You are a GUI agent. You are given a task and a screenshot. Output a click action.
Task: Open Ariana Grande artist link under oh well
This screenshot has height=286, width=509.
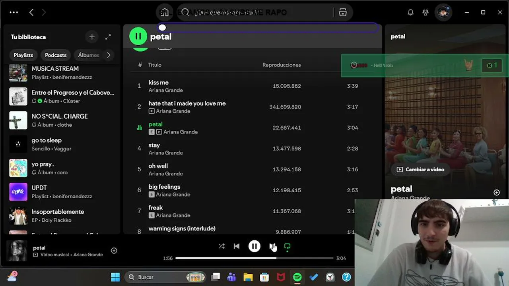pyautogui.click(x=166, y=174)
